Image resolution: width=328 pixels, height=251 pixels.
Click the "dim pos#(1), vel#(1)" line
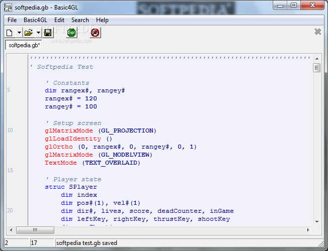pos(101,203)
